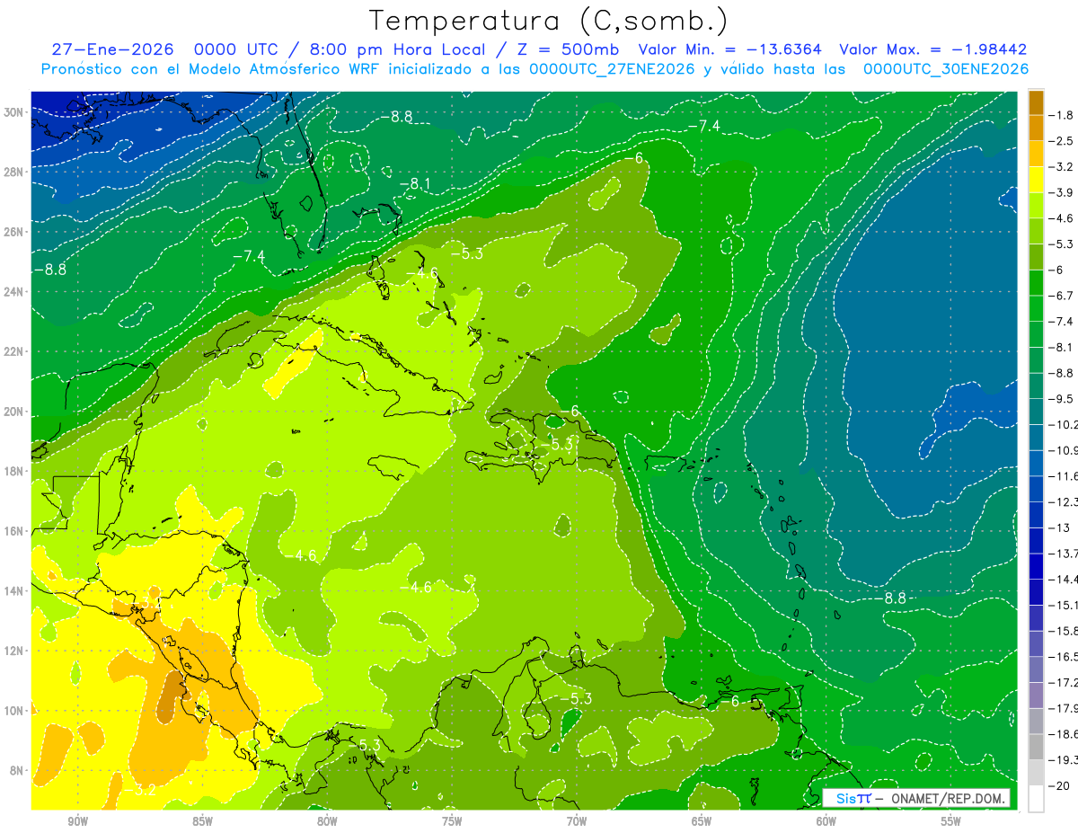Click the "0000 UTC" time in the header
This screenshot has width=1078, height=833.
(x=237, y=50)
